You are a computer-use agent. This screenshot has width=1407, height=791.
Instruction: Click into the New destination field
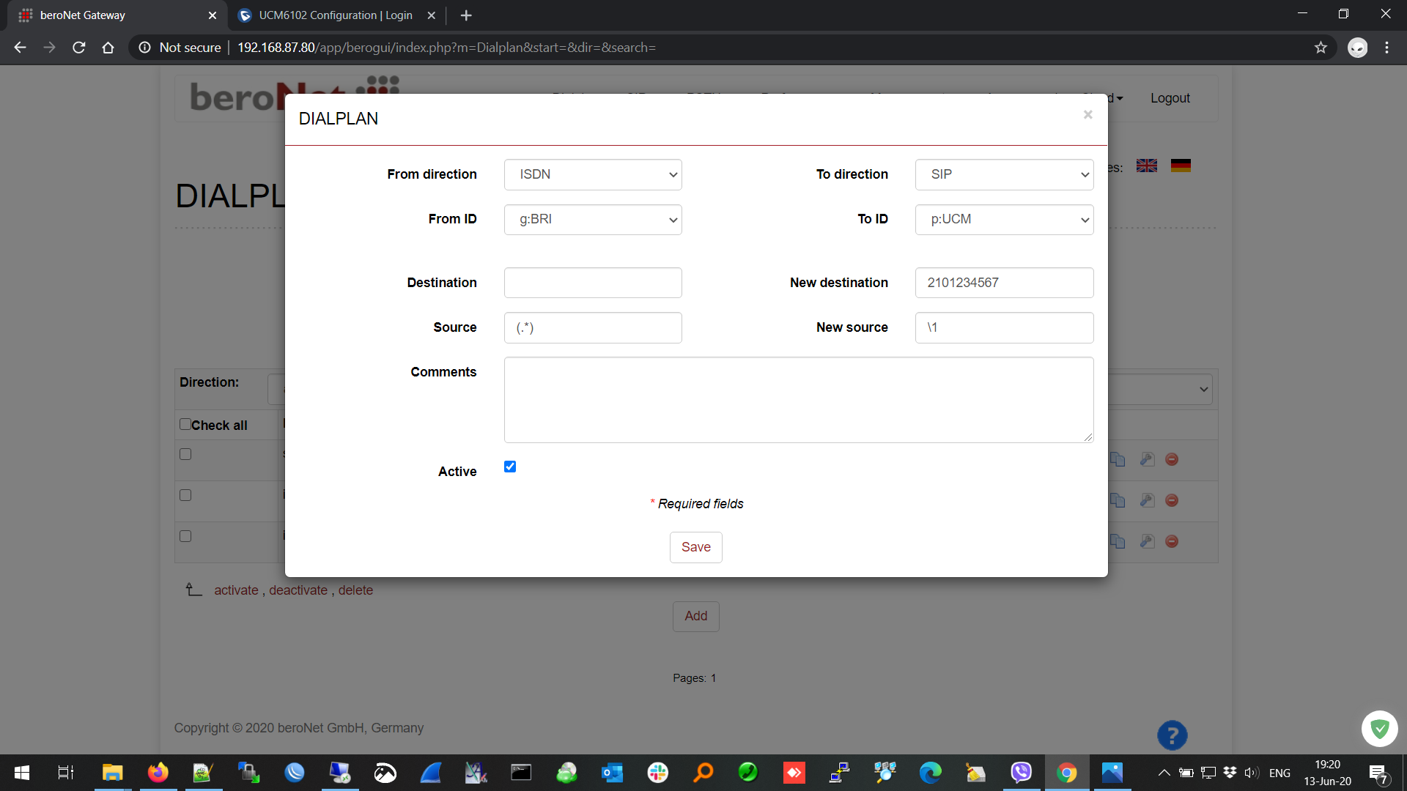(x=1004, y=283)
